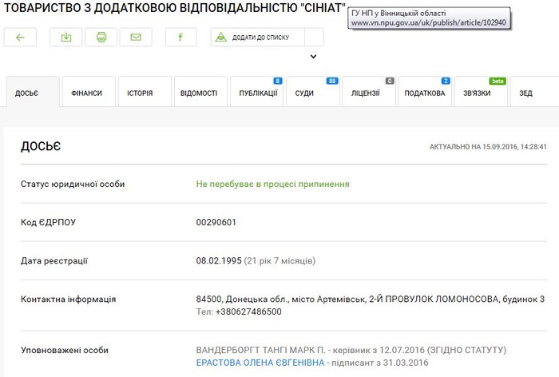Switch to the Фінанси tab
The width and height of the screenshot is (559, 377).
tap(89, 92)
